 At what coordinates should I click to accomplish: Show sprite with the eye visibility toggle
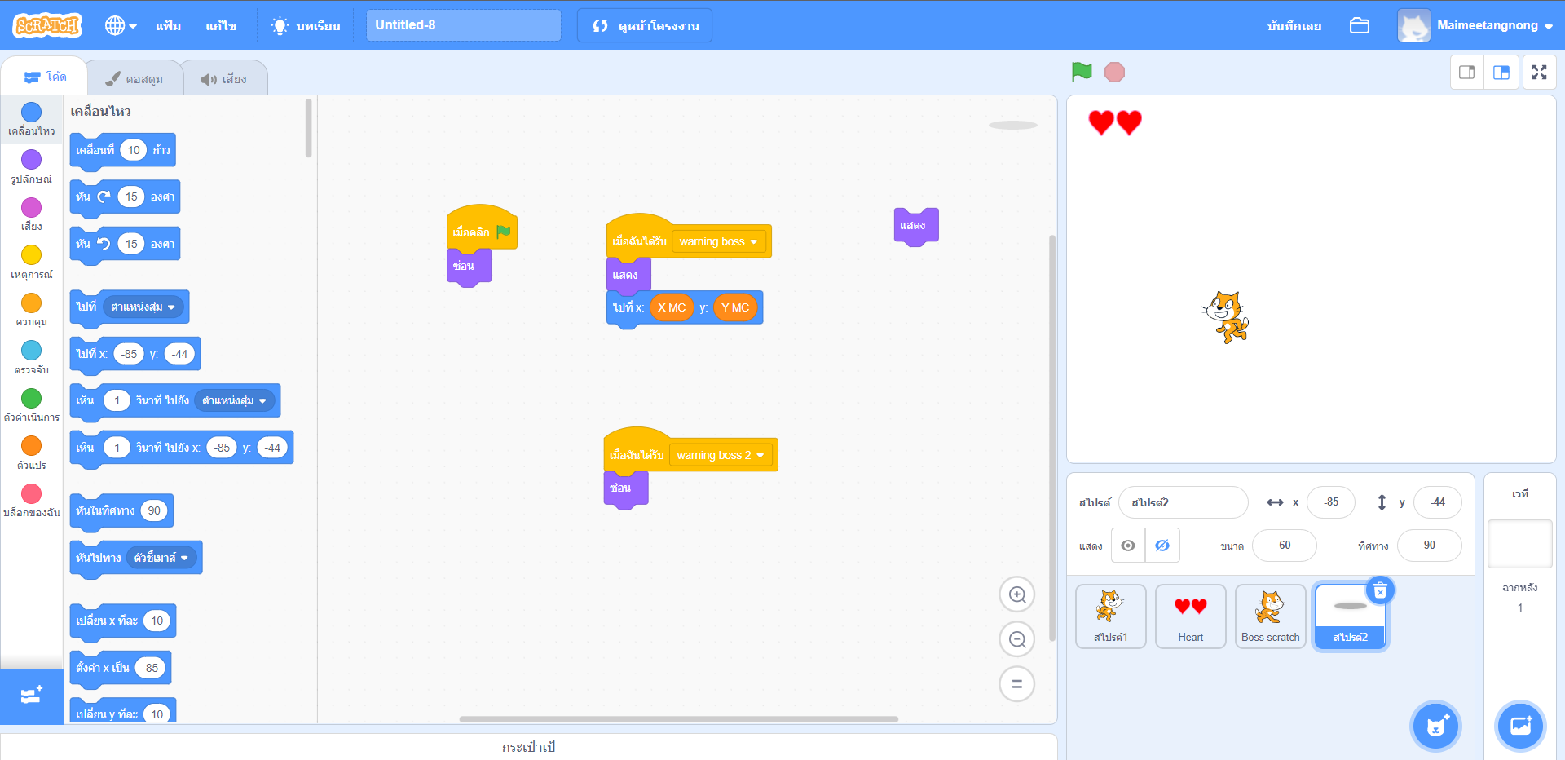(1128, 546)
